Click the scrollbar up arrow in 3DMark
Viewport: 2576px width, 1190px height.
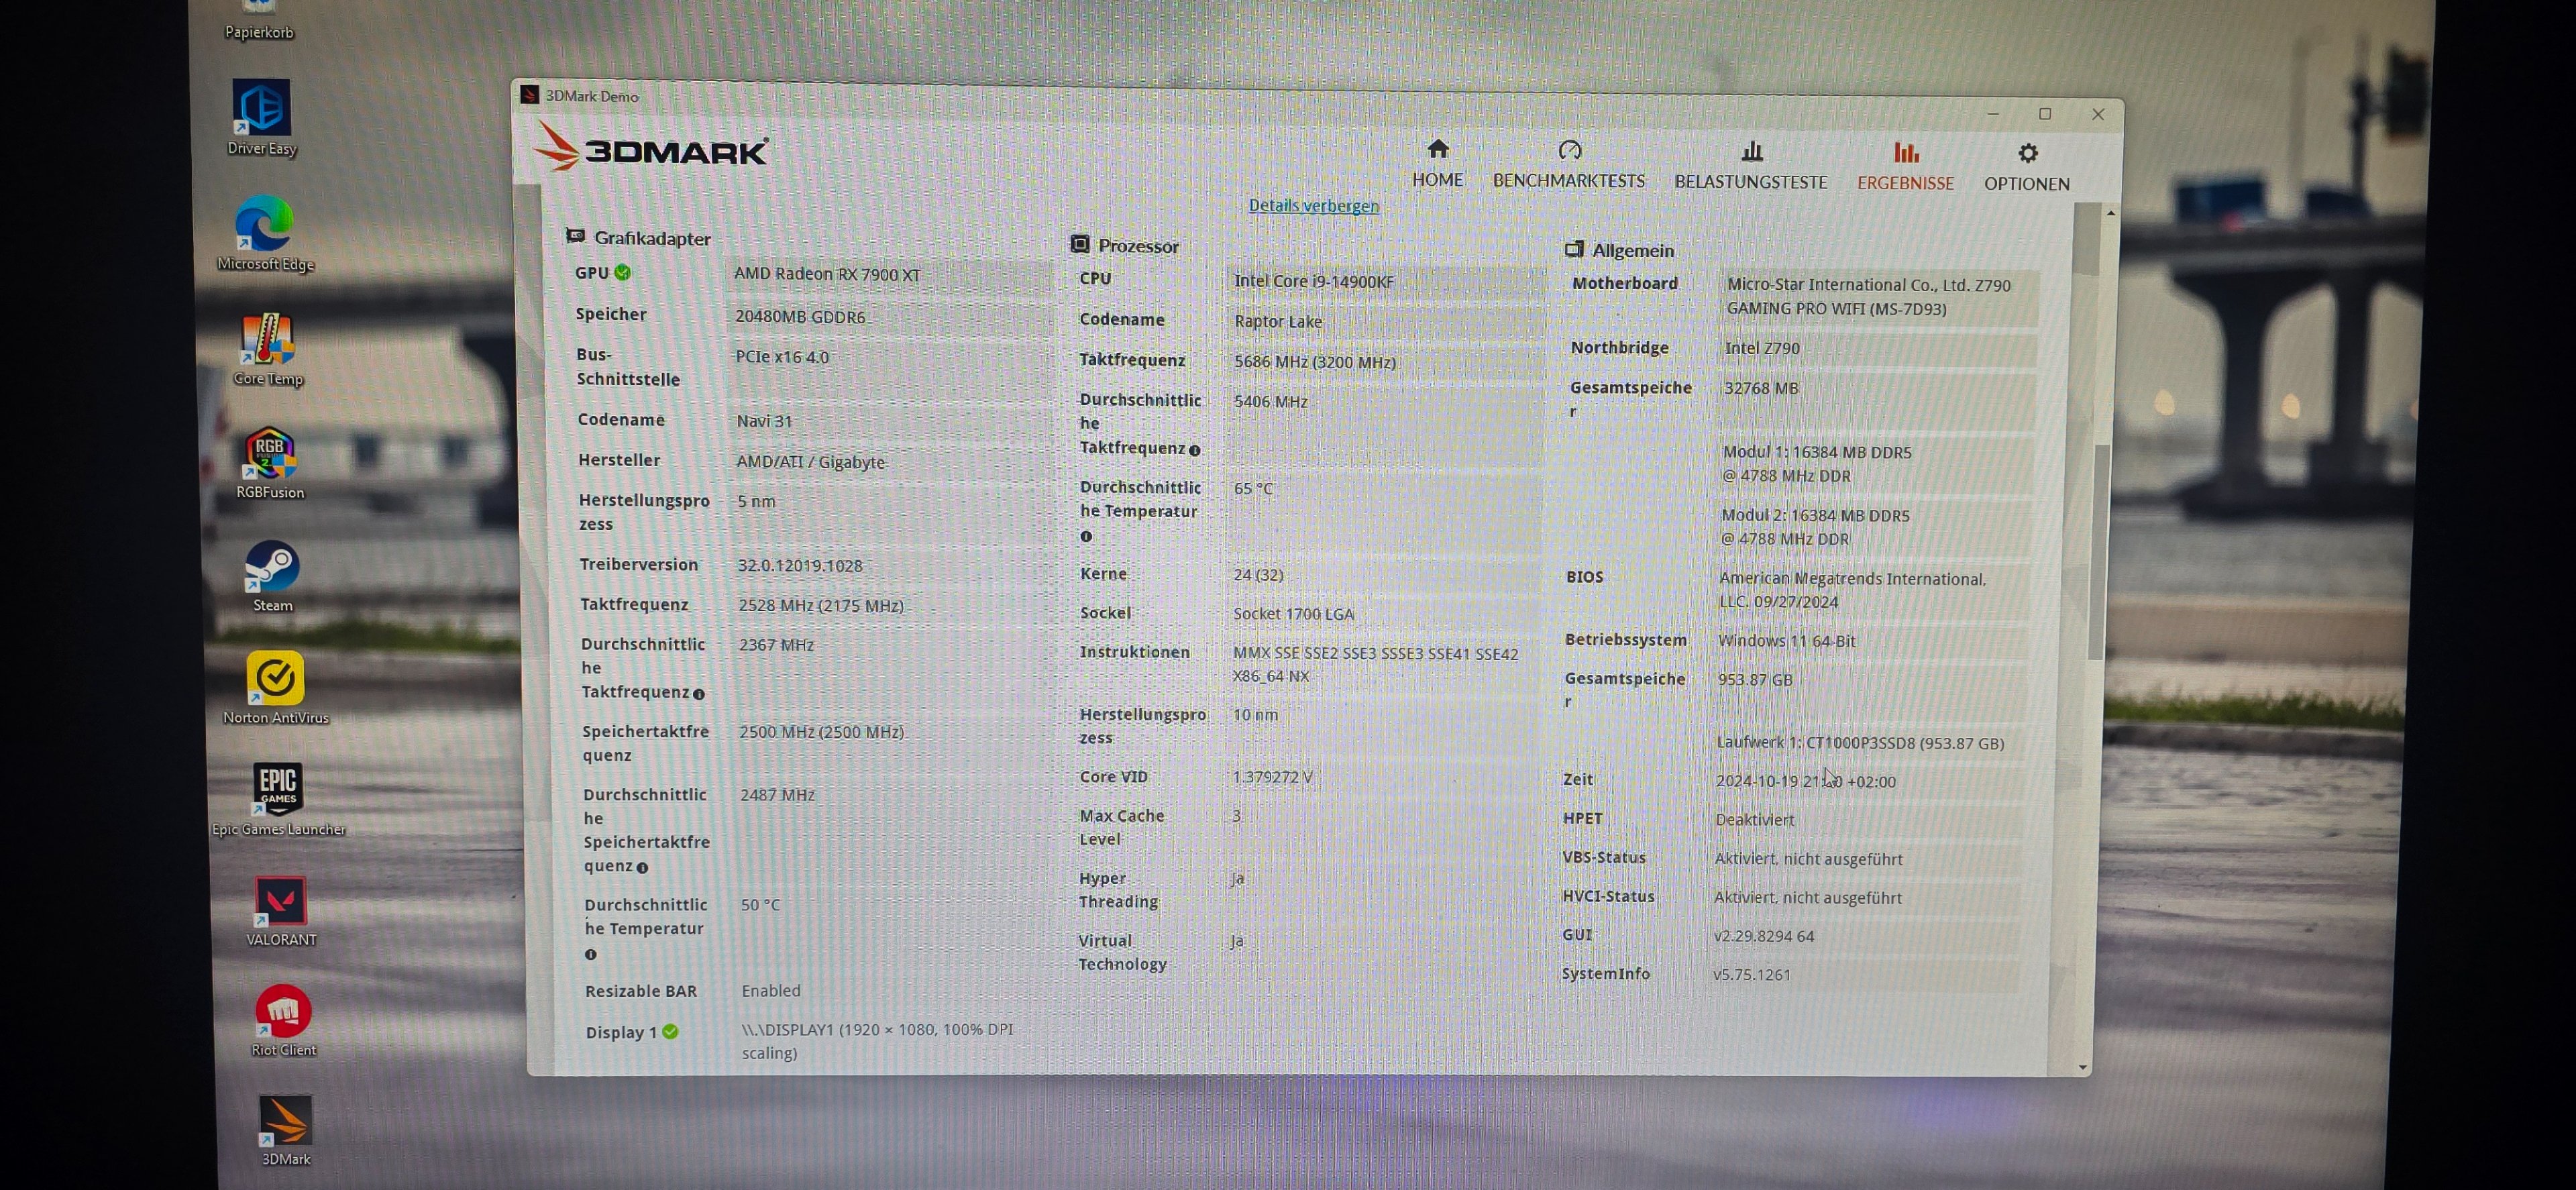pyautogui.click(x=2110, y=213)
